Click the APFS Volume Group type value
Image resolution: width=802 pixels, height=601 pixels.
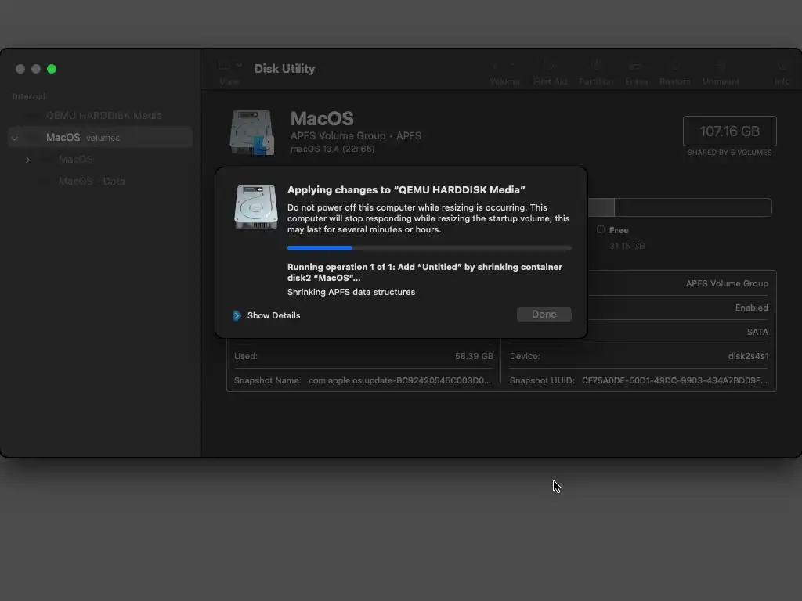coord(727,283)
